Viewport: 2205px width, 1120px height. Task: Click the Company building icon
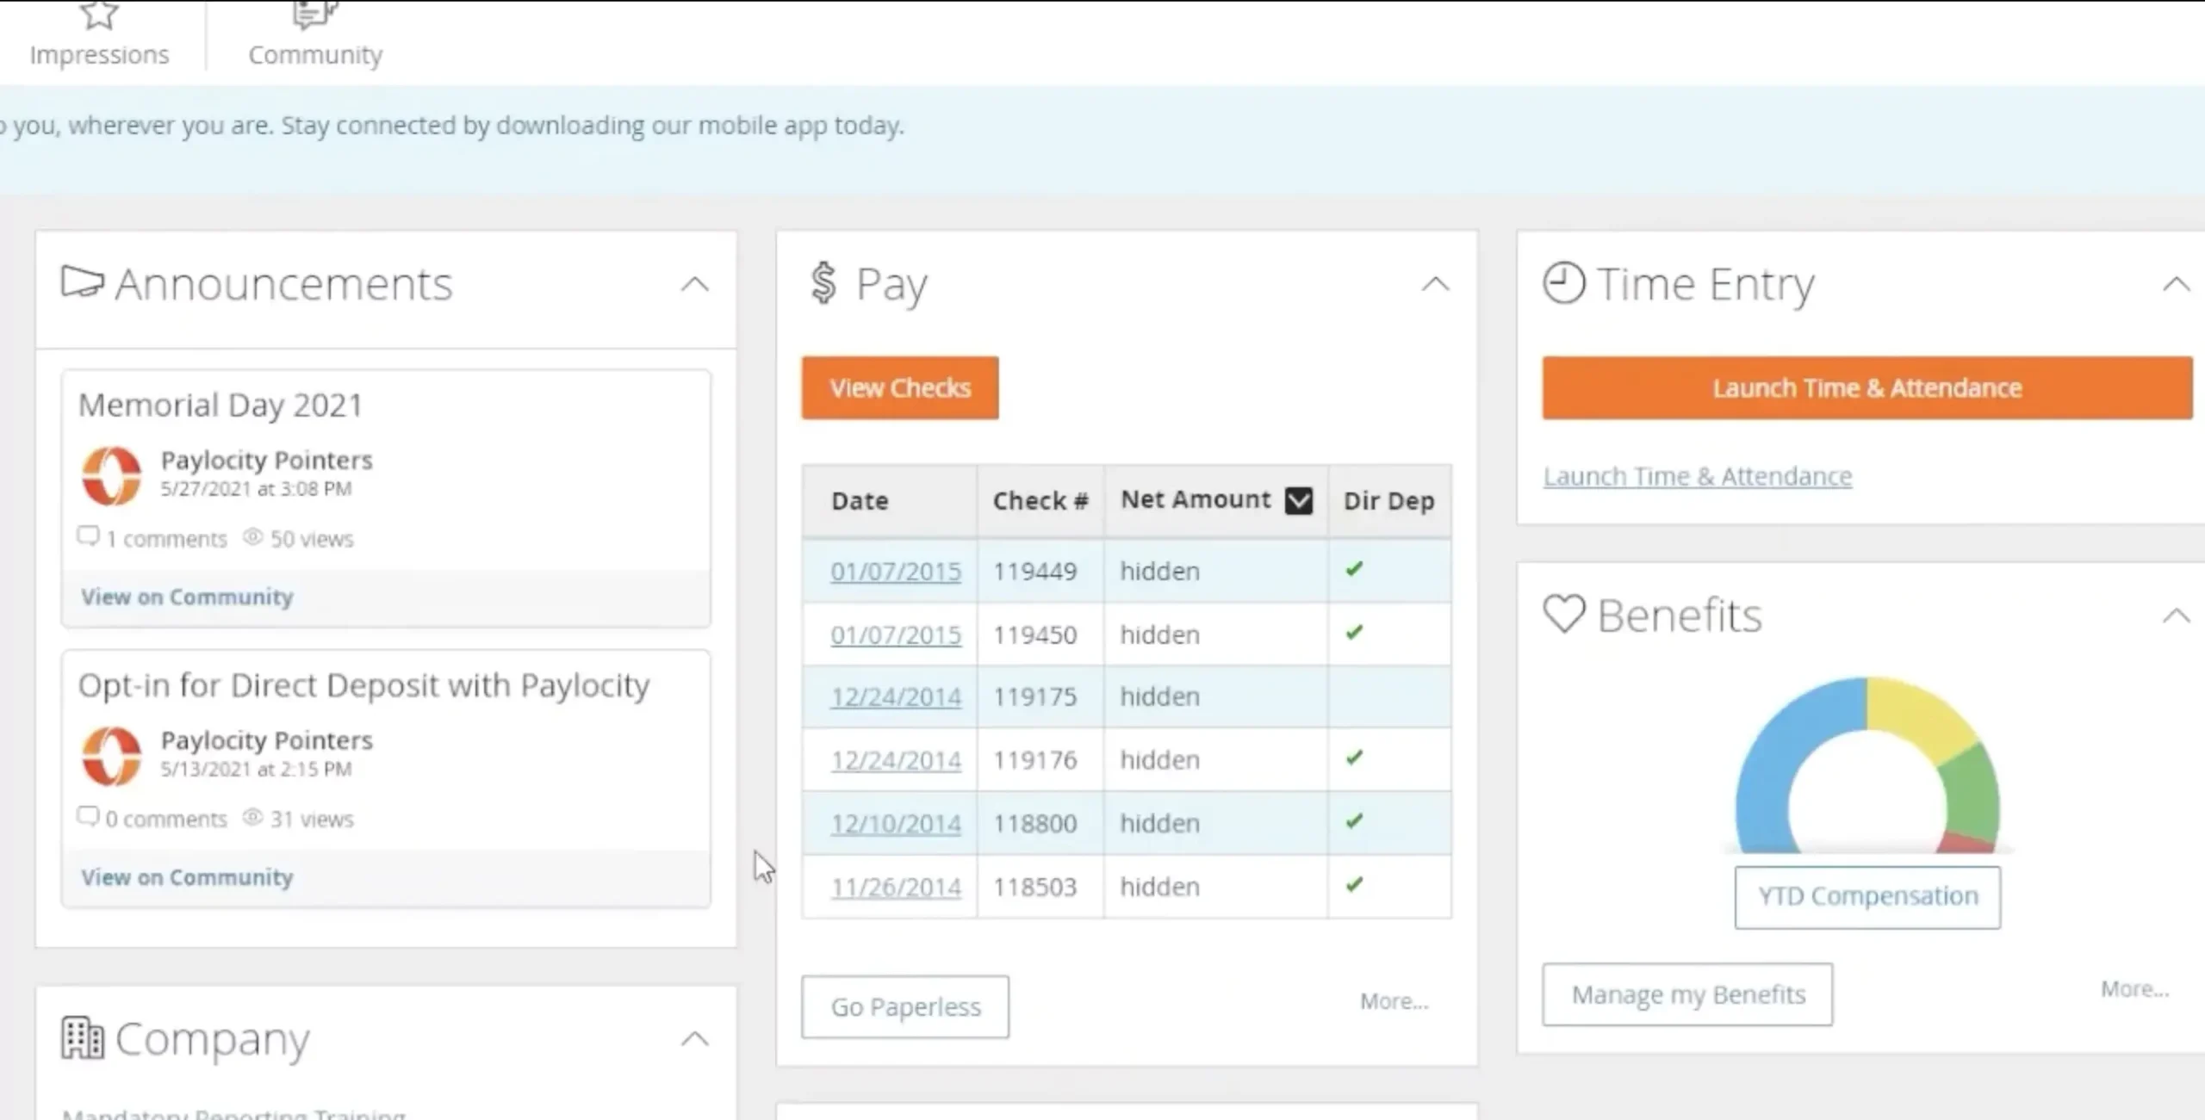[x=83, y=1037]
